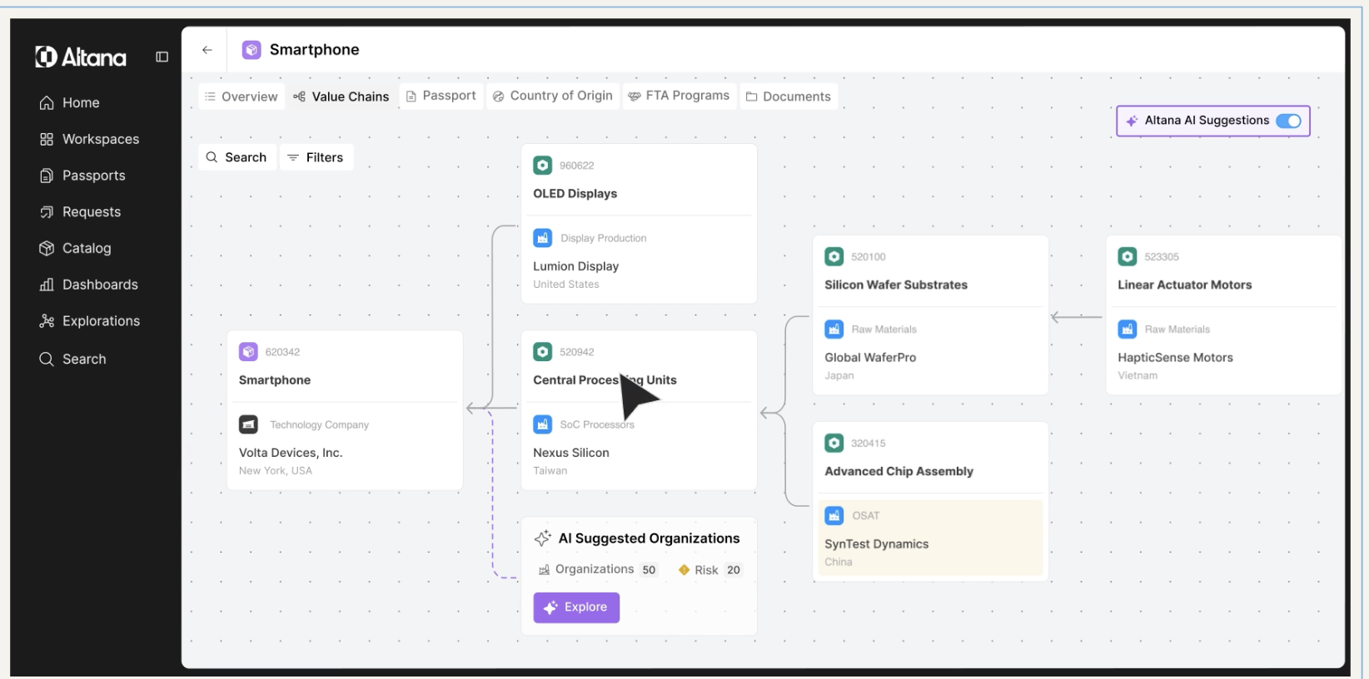Open the Country of Origin tab
1369x679 pixels.
pos(553,96)
